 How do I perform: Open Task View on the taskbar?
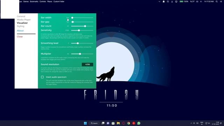click(x=103, y=123)
